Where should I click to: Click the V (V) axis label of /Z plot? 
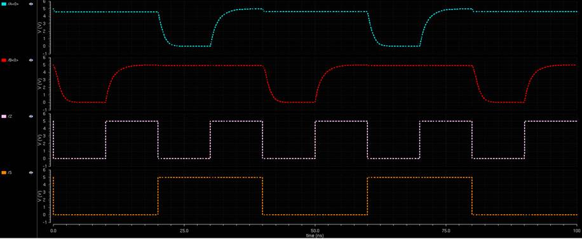pyautogui.click(x=39, y=140)
